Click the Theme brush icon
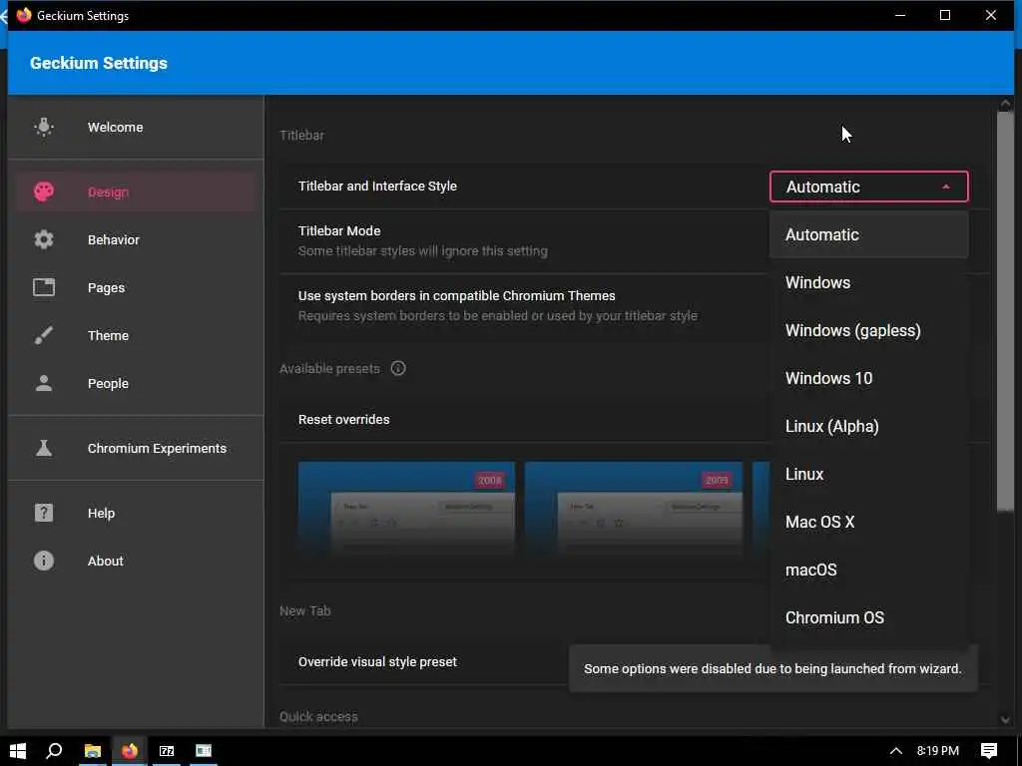The height and width of the screenshot is (766, 1022). [44, 335]
